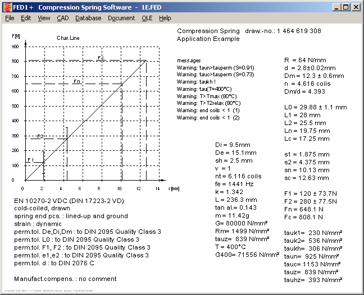Click 'EN 10270-2 VDC (DIN 17223-2 VD)' material line
The image size is (364, 295).
click(x=69, y=201)
